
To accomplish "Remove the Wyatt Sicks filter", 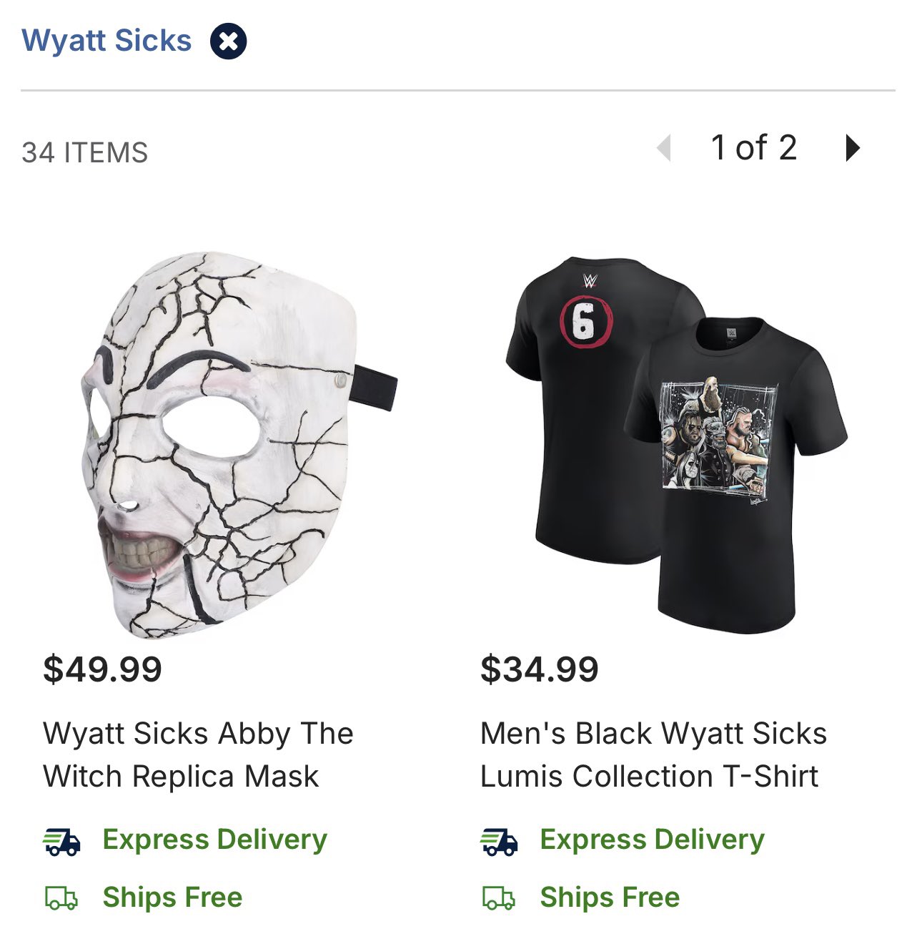I will pyautogui.click(x=228, y=41).
